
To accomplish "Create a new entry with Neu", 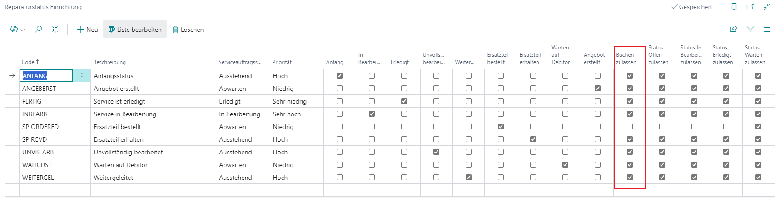I will (88, 30).
